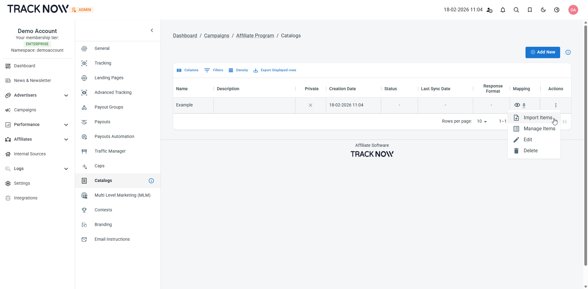Open the Columns visibility panel
Viewport: 588px width, 289px height.
pos(187,70)
